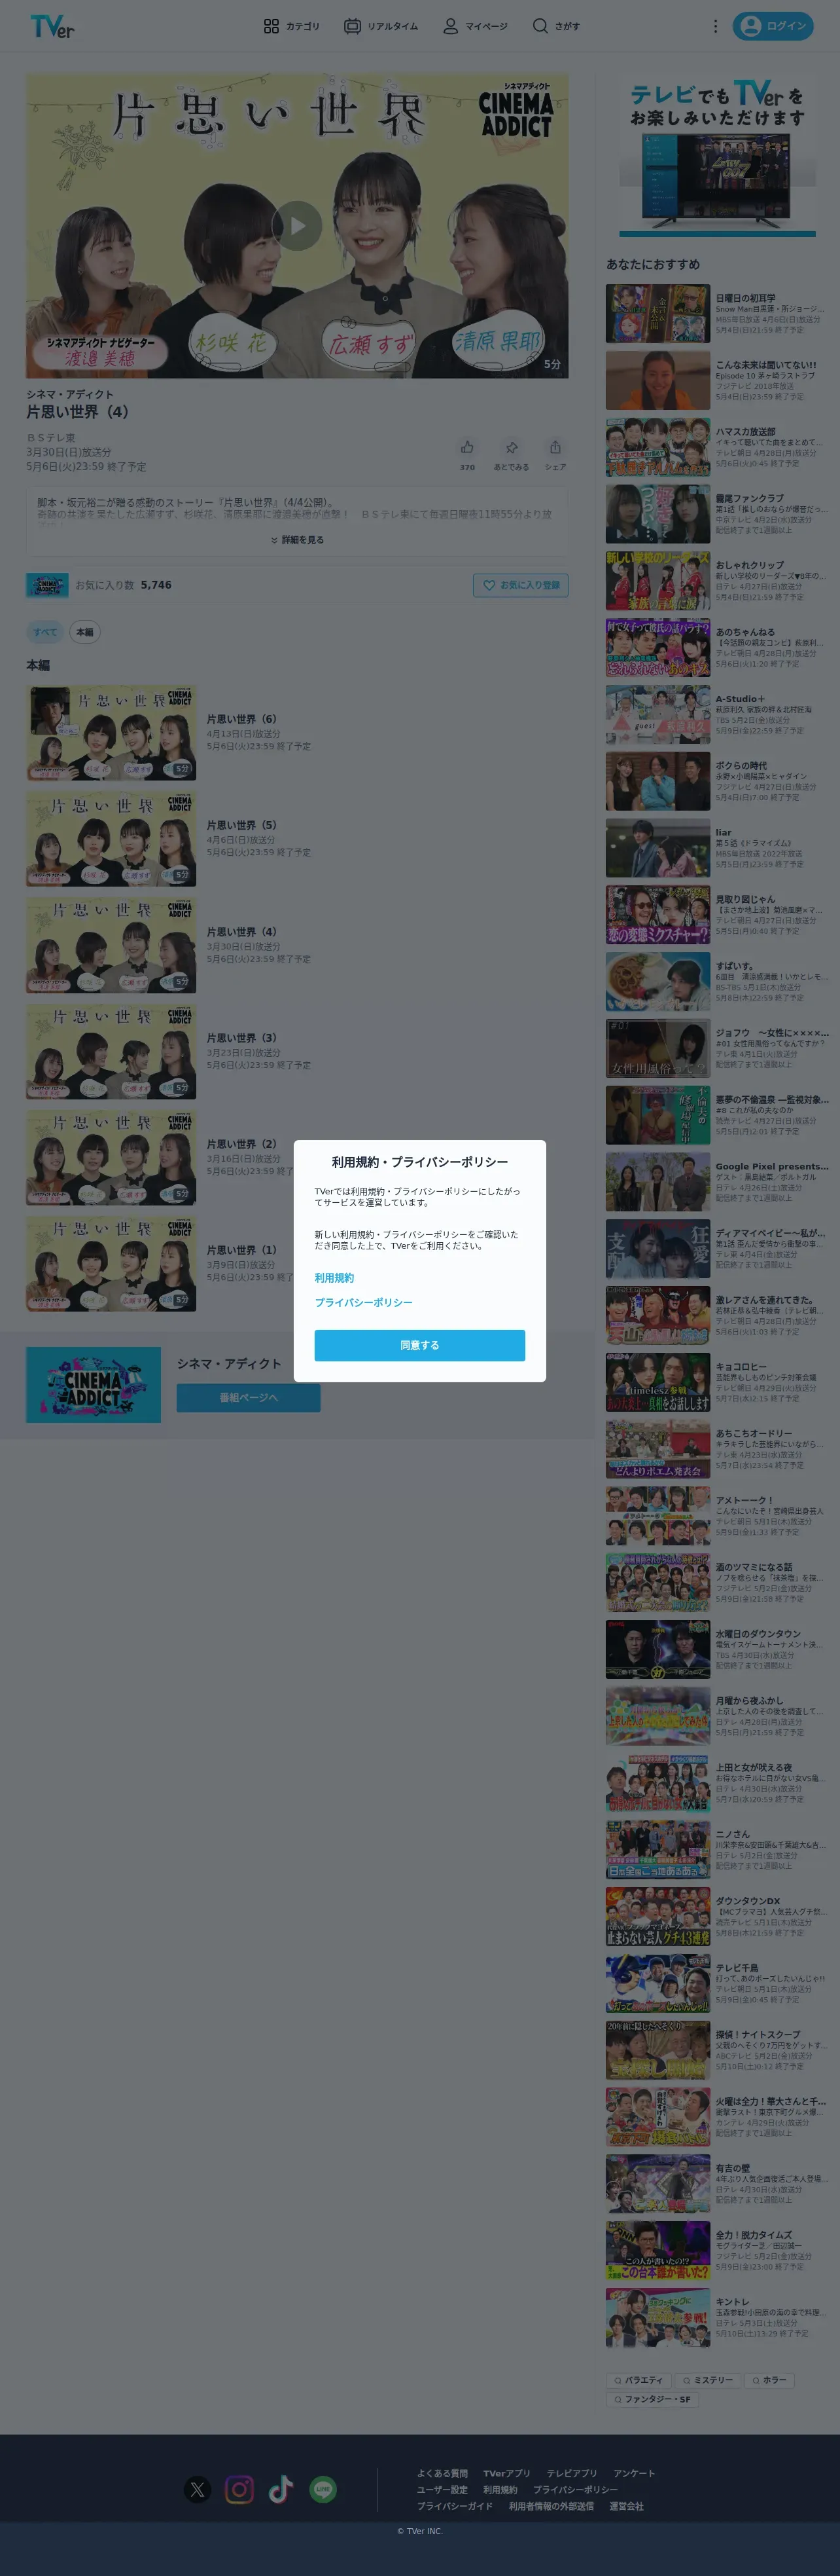Click the プライバシーポリシー link in the dialog
Image resolution: width=840 pixels, height=2576 pixels.
364,1302
